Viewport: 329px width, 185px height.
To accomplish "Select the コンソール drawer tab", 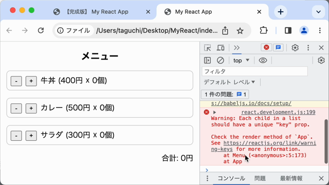I will 231,178.
